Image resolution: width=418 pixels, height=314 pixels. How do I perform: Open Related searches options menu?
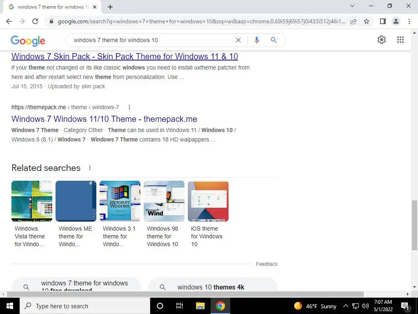[x=90, y=168]
